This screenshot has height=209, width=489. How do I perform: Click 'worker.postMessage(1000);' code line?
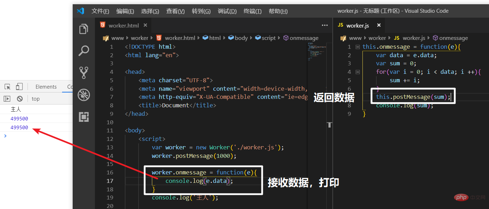pos(194,156)
